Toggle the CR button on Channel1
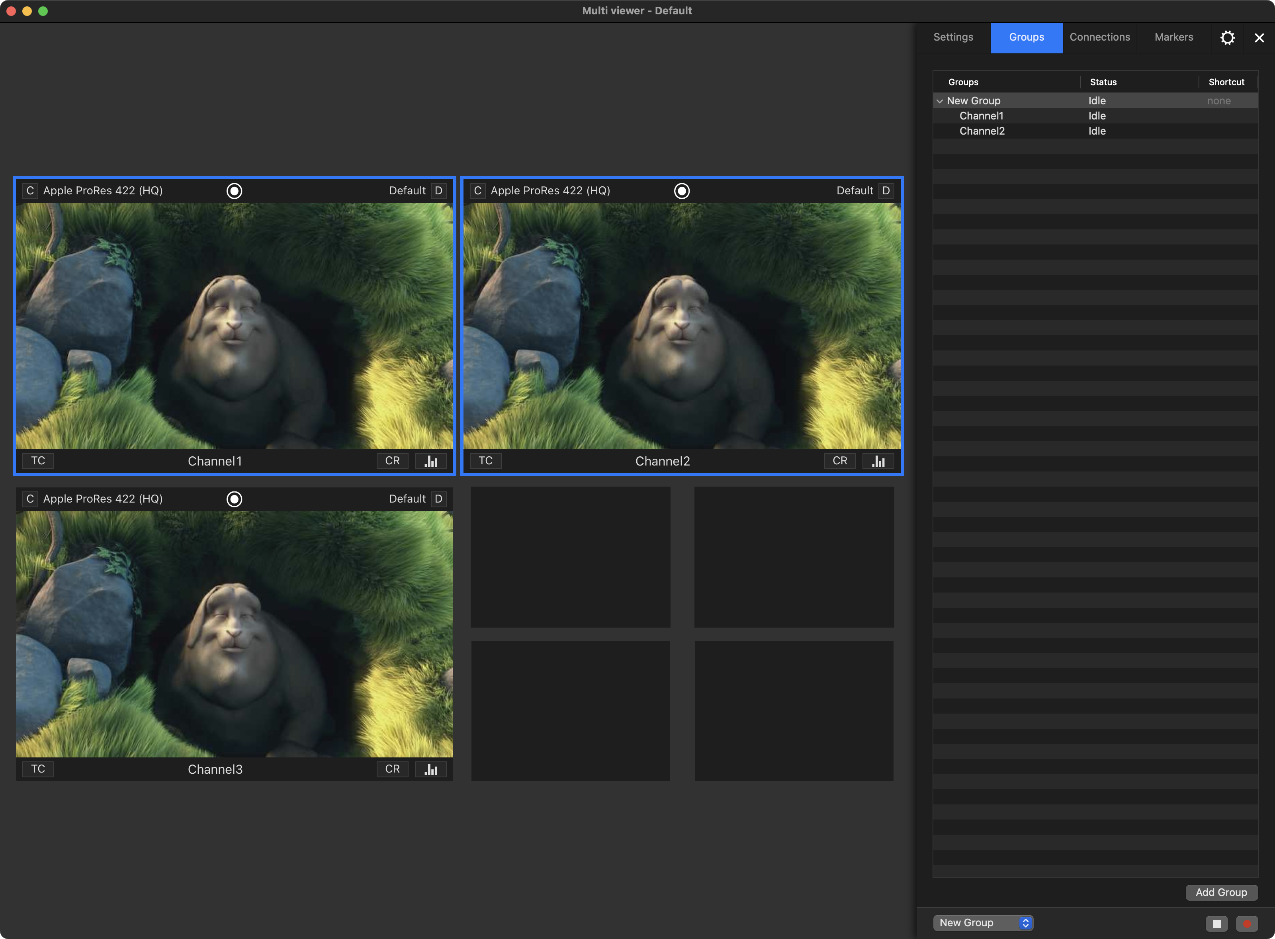The image size is (1275, 939). pyautogui.click(x=392, y=461)
